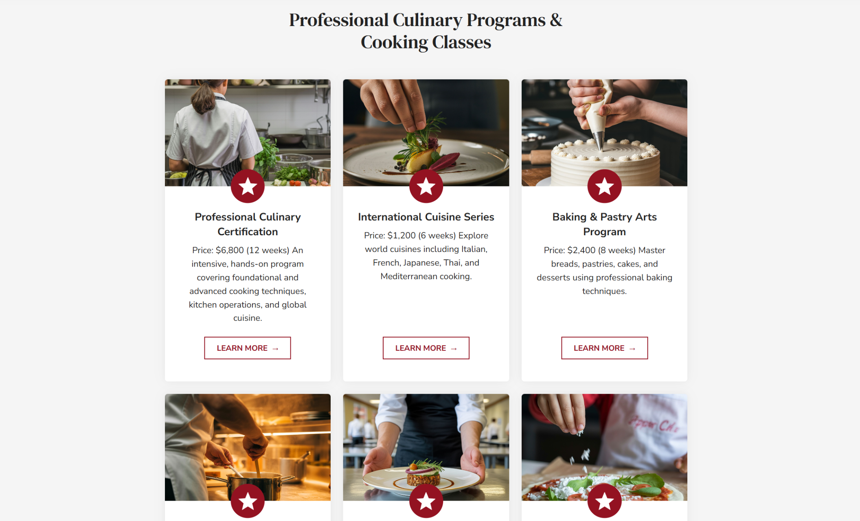Click the arrow in Baking & Pastry Learn More button
The height and width of the screenshot is (521, 860).
(x=632, y=348)
